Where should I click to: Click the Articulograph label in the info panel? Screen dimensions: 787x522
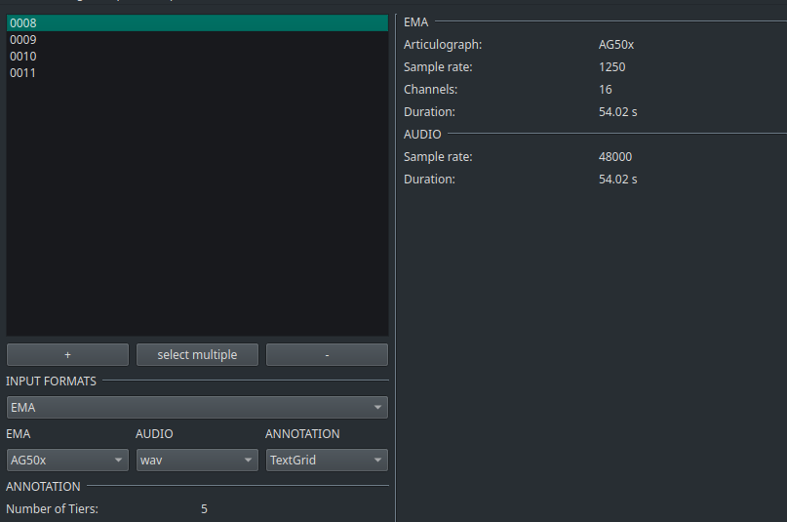pos(443,45)
